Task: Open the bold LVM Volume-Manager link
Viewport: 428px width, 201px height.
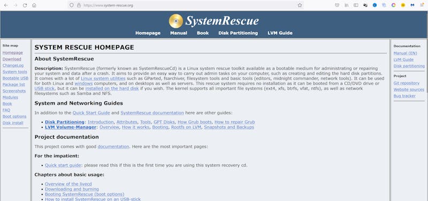Action: (x=71, y=127)
